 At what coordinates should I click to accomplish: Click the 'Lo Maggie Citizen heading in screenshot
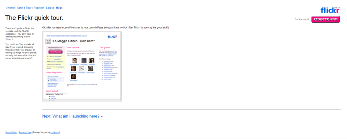[x=74, y=41]
